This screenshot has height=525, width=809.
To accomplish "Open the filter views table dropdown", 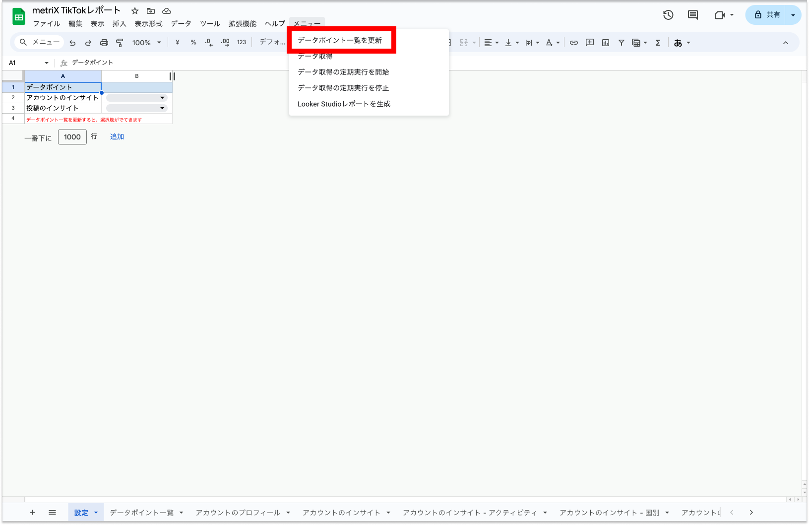I will [x=640, y=43].
